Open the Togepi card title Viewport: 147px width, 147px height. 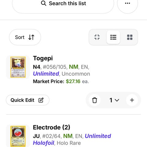[43, 58]
